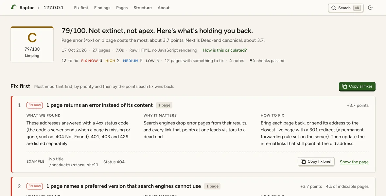
Task: Click the '17 Oct 2026' date
Action: [74, 50]
